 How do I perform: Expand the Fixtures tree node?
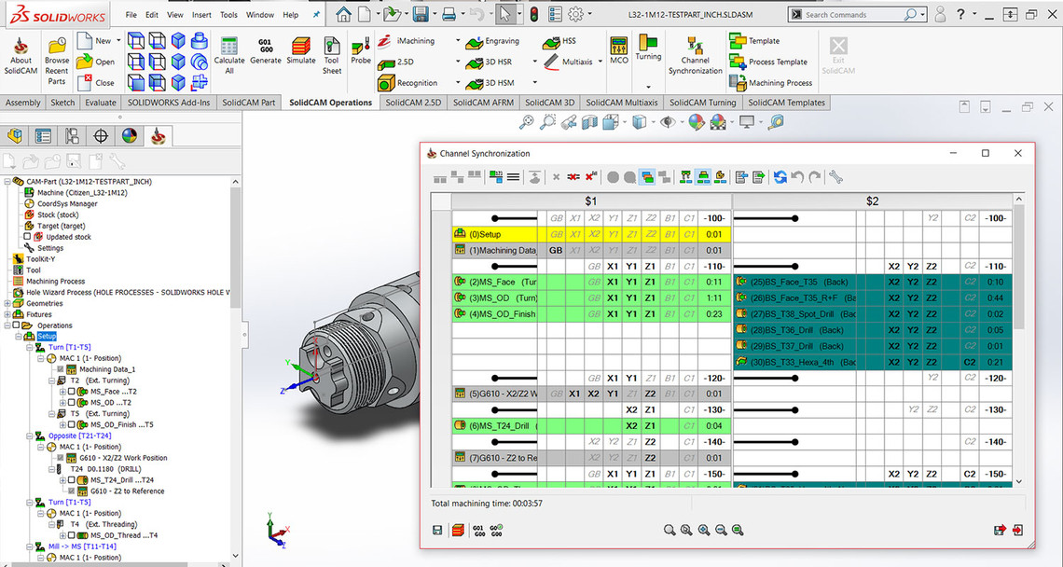click(x=7, y=314)
